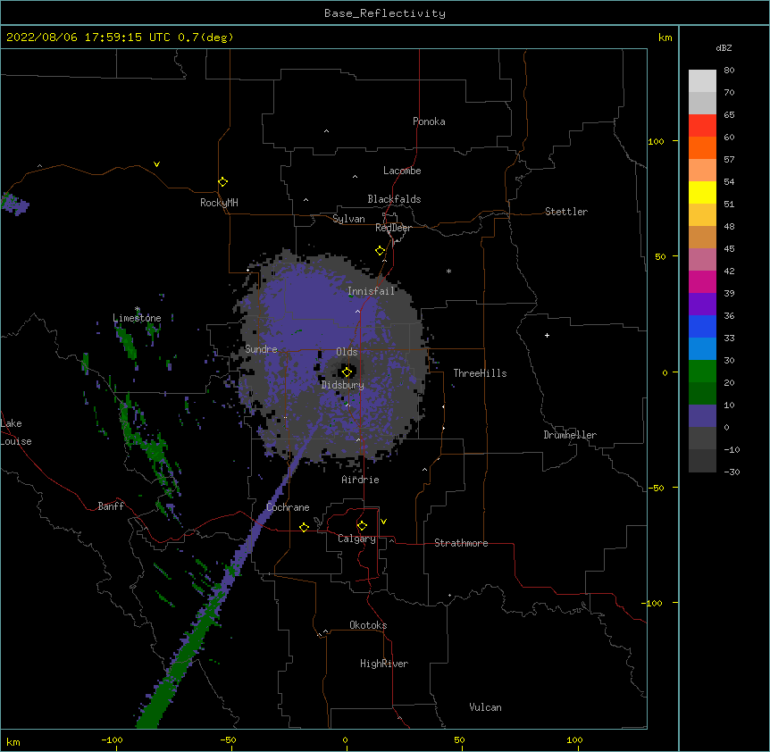The width and height of the screenshot is (770, 752).
Task: Click the HighRiver town label
Action: 384,664
